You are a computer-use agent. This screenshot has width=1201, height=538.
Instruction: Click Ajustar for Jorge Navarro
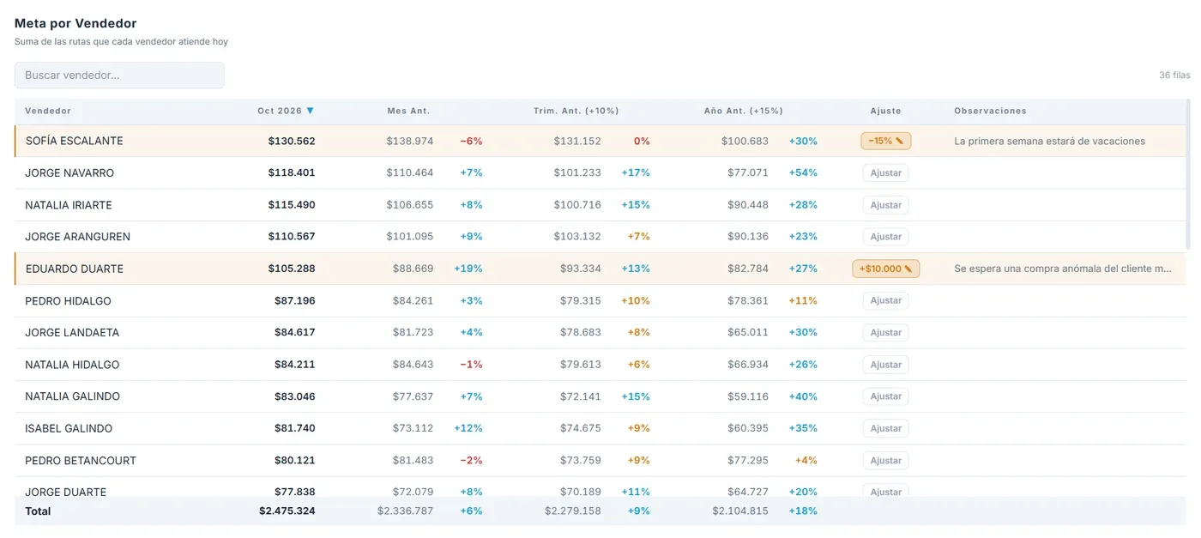885,173
